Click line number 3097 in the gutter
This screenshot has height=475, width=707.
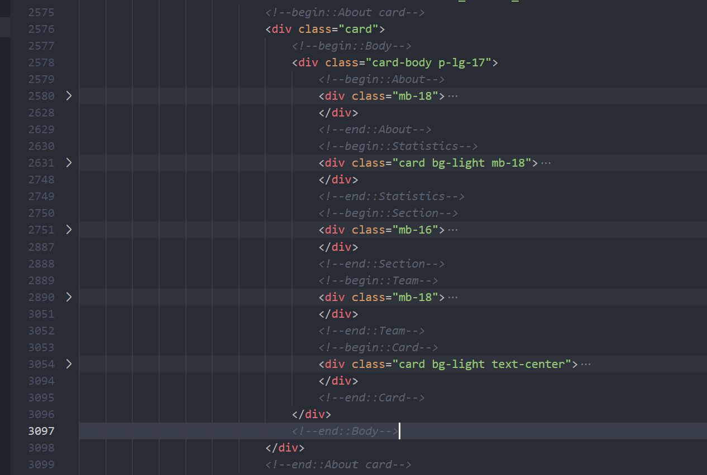[x=41, y=431]
